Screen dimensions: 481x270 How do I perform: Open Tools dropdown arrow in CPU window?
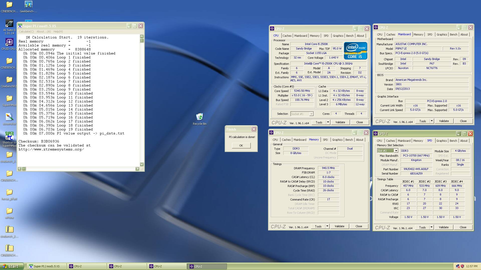coord(328,122)
